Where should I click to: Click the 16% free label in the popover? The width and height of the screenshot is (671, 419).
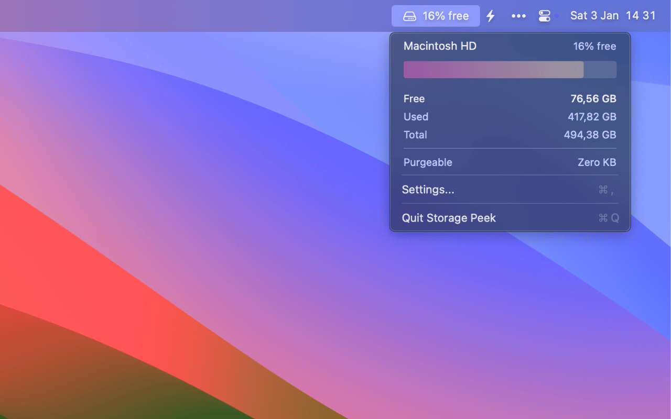594,46
